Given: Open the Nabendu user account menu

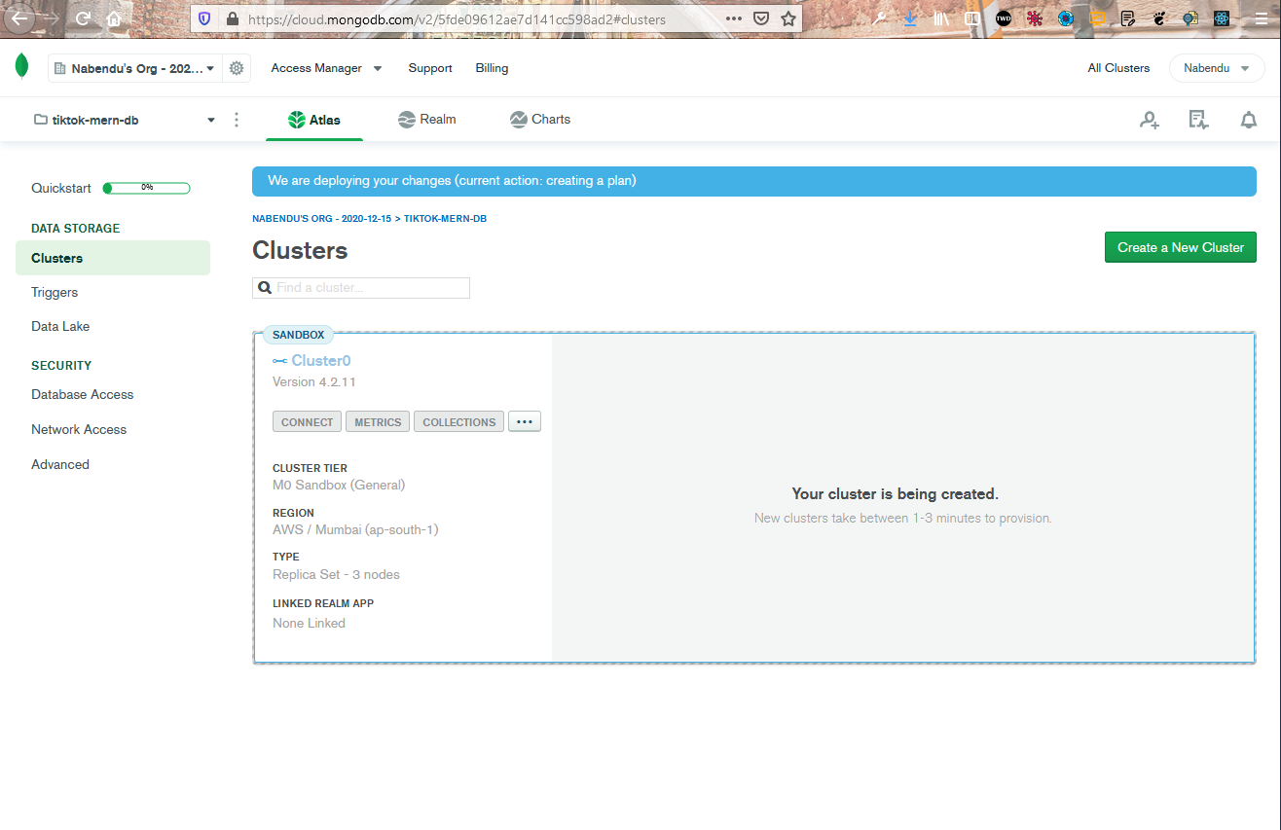Looking at the screenshot, I should point(1216,68).
